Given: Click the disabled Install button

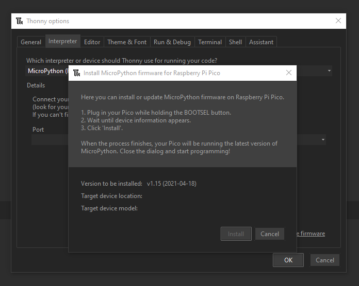Looking at the screenshot, I should click(x=236, y=234).
